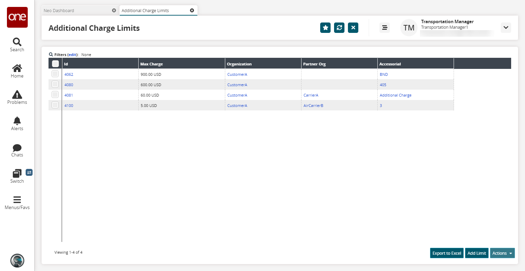Toggle the select-all header checkbox
525x271 pixels.
[55, 64]
